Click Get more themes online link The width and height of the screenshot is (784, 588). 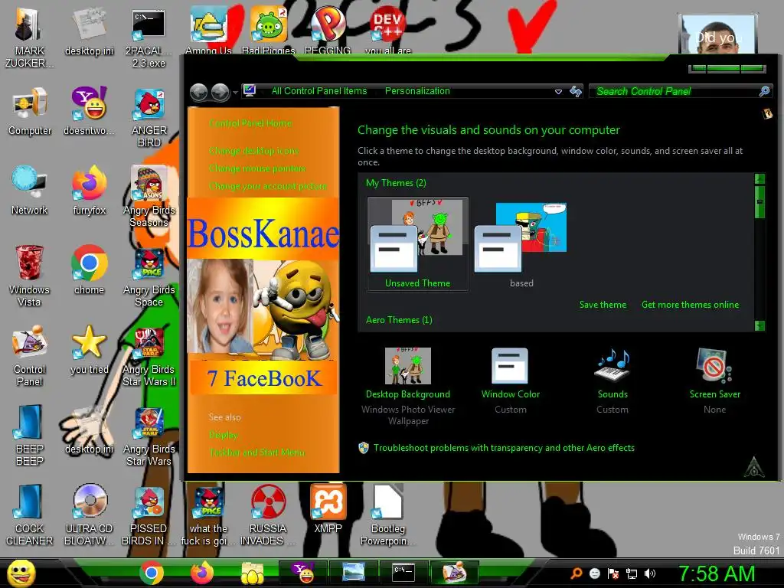pyautogui.click(x=690, y=305)
